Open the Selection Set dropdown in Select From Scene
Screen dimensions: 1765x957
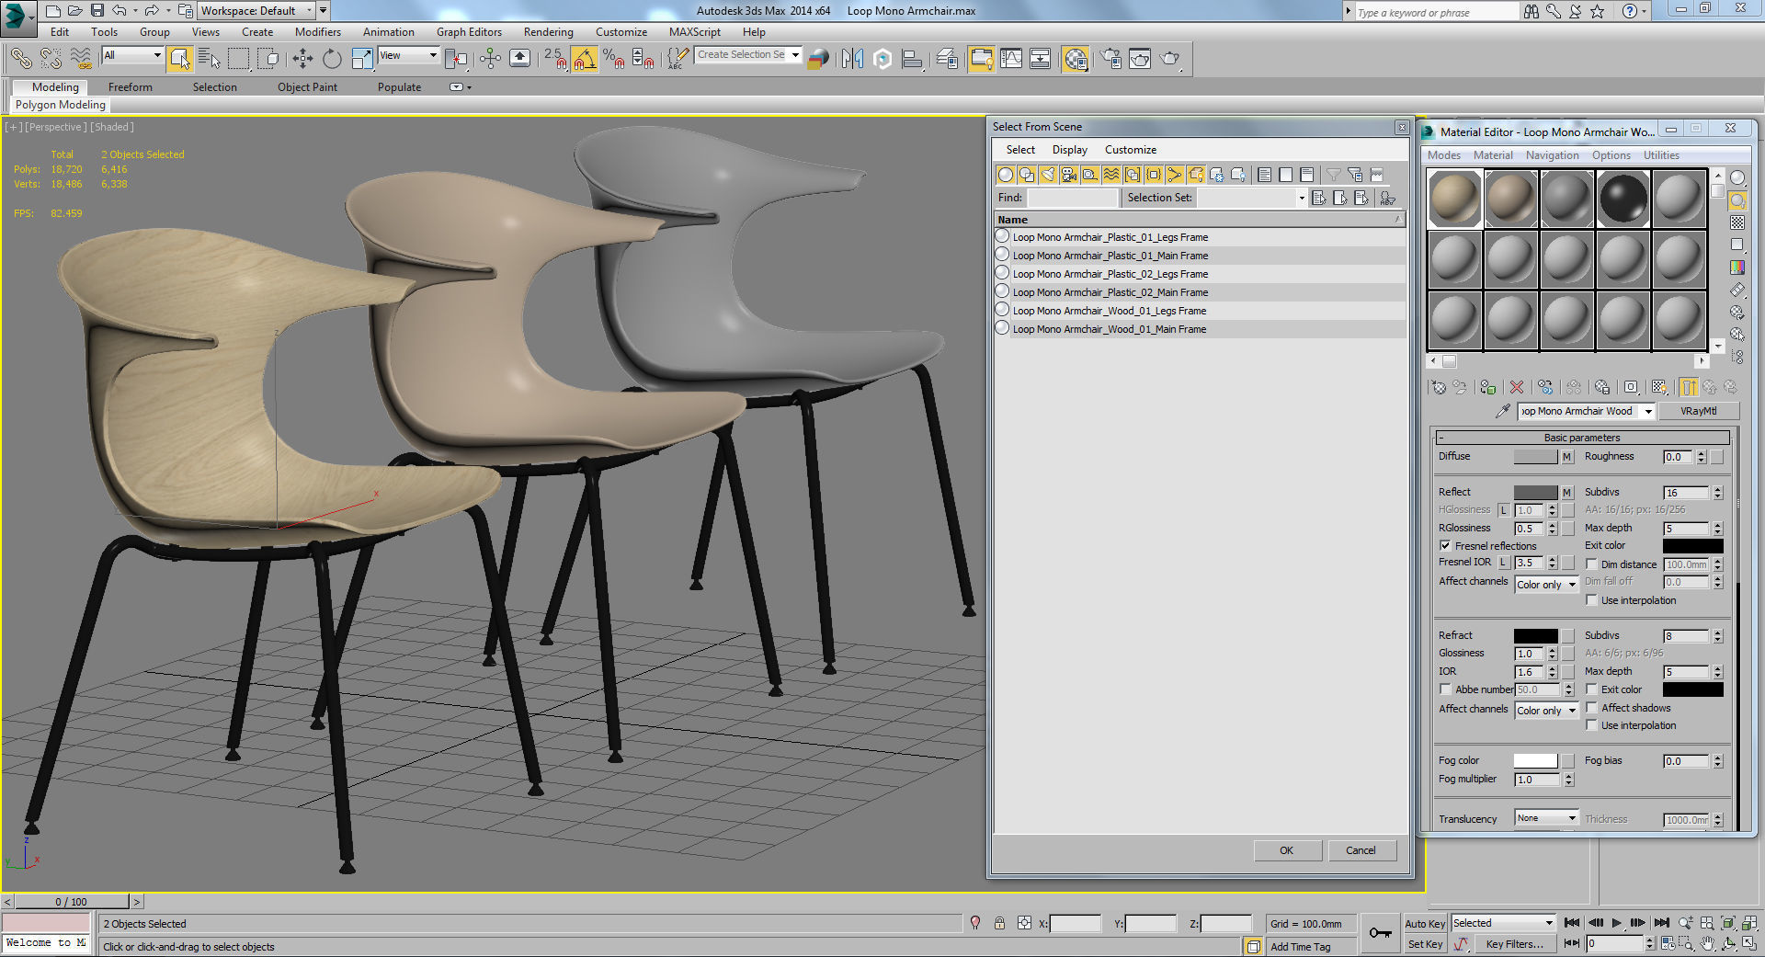tap(1302, 198)
